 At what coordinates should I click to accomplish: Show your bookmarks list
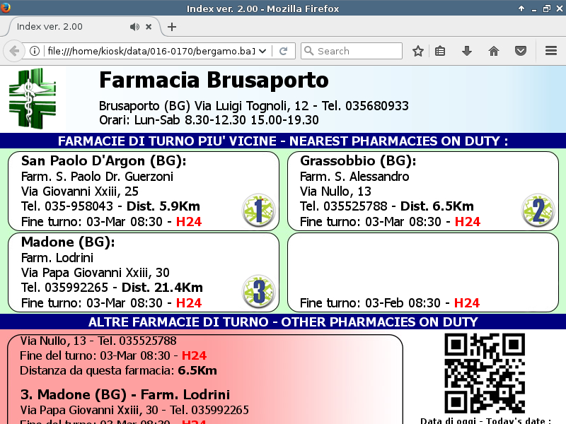440,51
